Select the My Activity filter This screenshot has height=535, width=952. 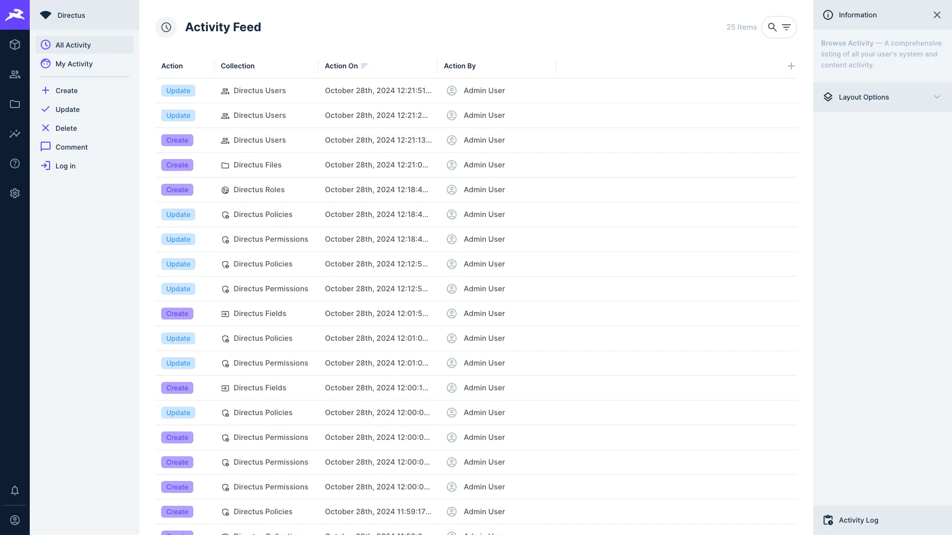pyautogui.click(x=73, y=63)
